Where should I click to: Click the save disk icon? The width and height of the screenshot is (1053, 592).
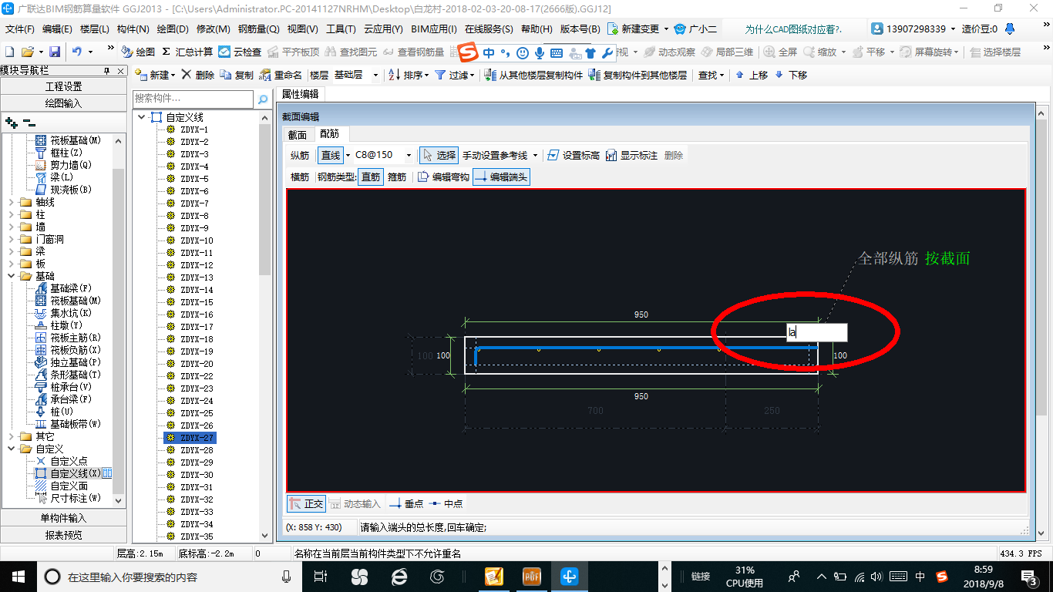[55, 52]
